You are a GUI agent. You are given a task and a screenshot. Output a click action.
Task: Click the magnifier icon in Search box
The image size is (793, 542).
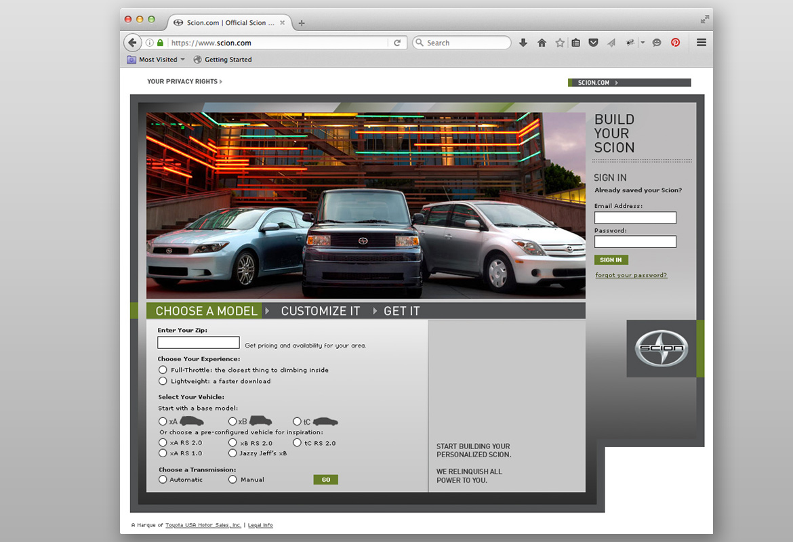420,43
